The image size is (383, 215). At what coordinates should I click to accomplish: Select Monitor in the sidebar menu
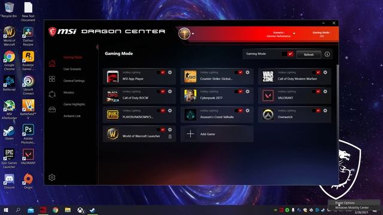click(69, 93)
